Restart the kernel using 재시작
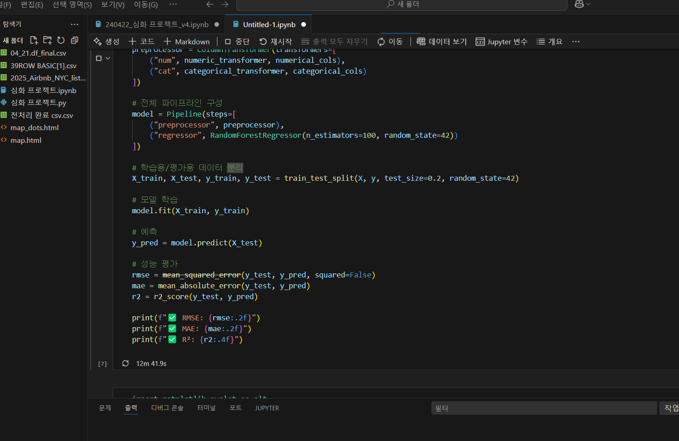The width and height of the screenshot is (679, 441). [x=276, y=42]
